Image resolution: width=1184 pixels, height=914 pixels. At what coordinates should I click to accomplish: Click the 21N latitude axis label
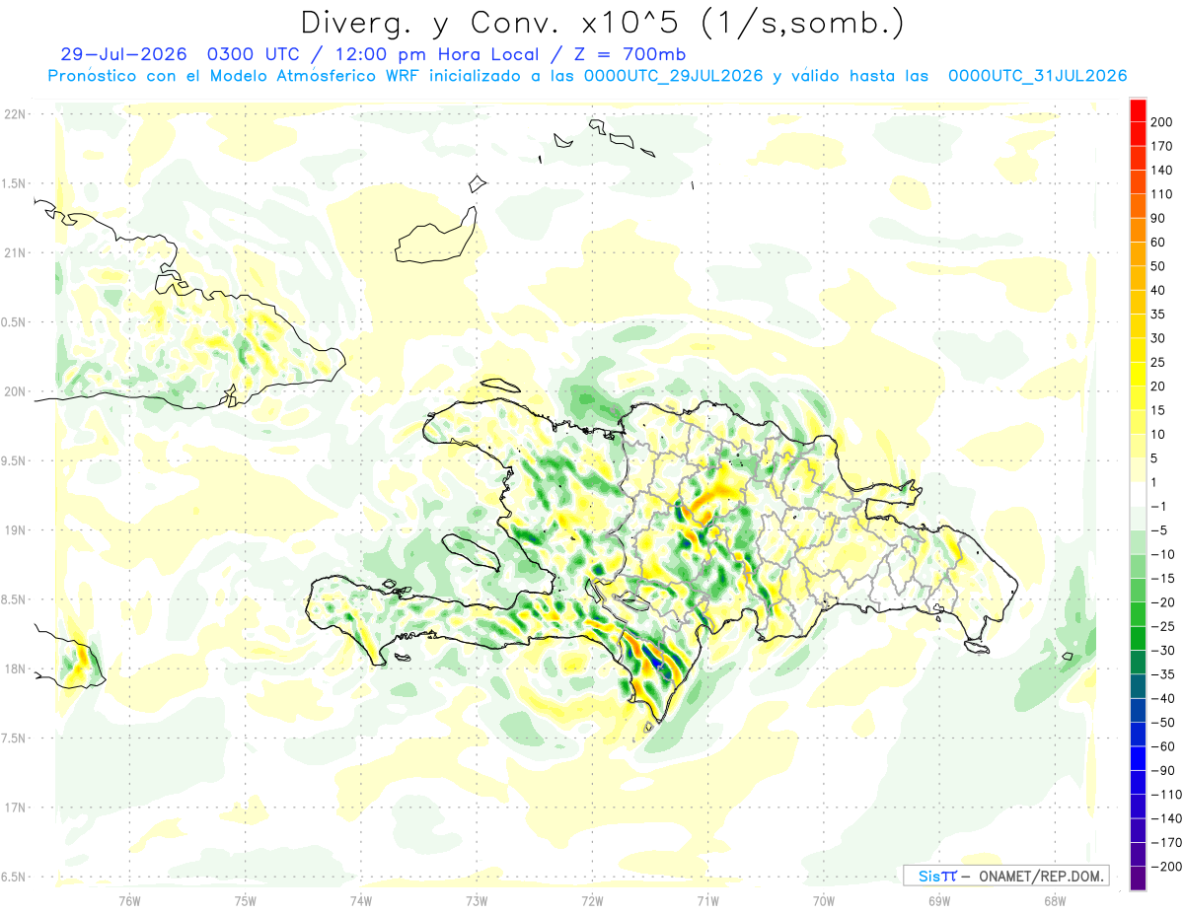coord(15,253)
